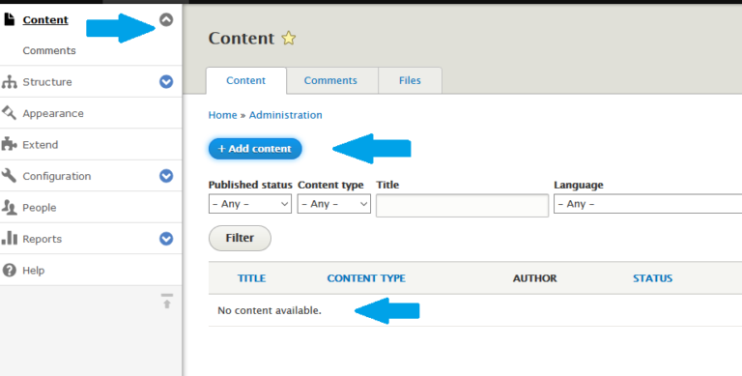Click the Configuration wrench icon
The image size is (742, 376).
point(9,176)
